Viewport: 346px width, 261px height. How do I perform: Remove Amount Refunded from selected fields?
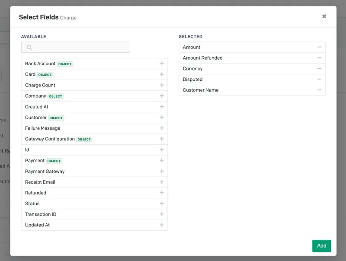coord(319,58)
